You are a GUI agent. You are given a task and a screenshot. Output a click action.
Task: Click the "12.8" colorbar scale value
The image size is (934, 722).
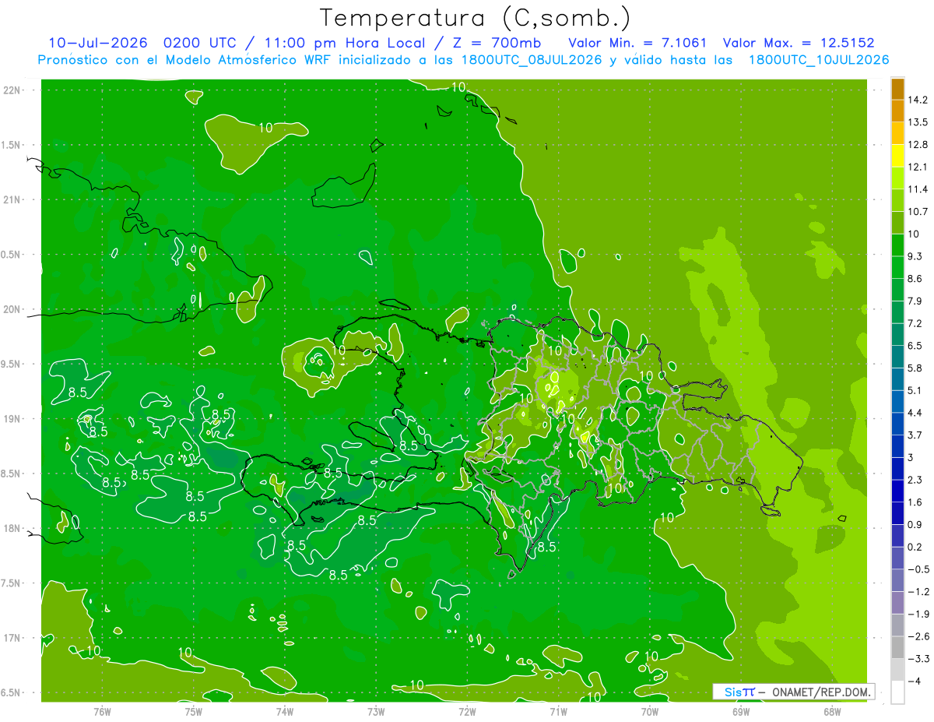[918, 145]
